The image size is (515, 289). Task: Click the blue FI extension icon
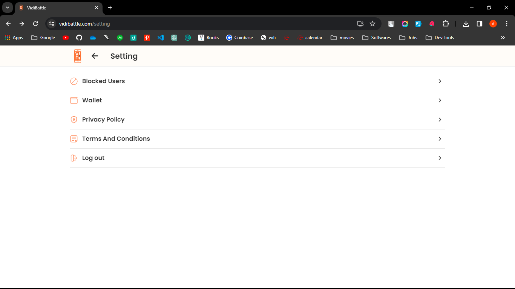418,24
